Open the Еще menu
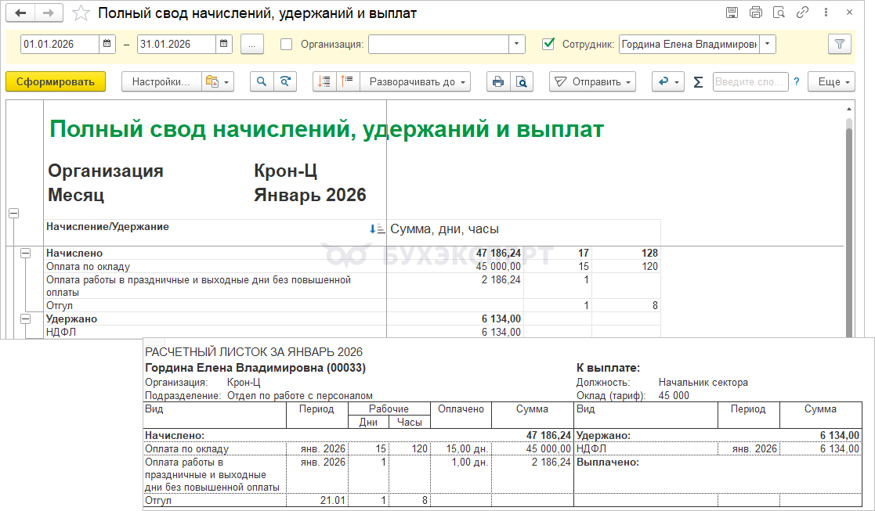Viewport: 875px width, 511px height. (x=834, y=81)
